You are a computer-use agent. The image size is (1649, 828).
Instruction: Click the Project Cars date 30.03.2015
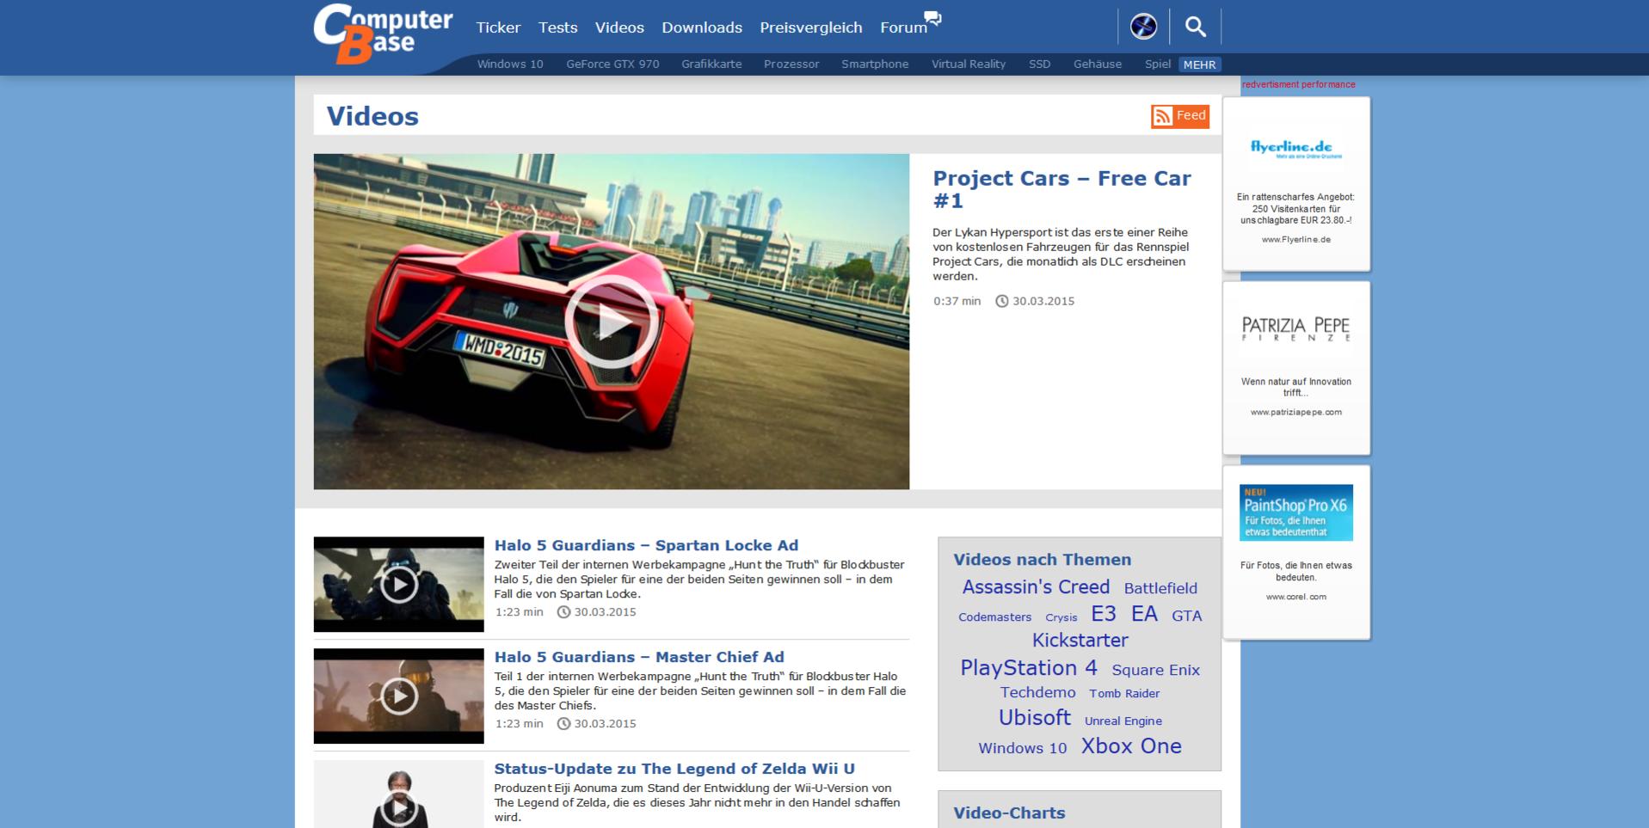click(1043, 301)
